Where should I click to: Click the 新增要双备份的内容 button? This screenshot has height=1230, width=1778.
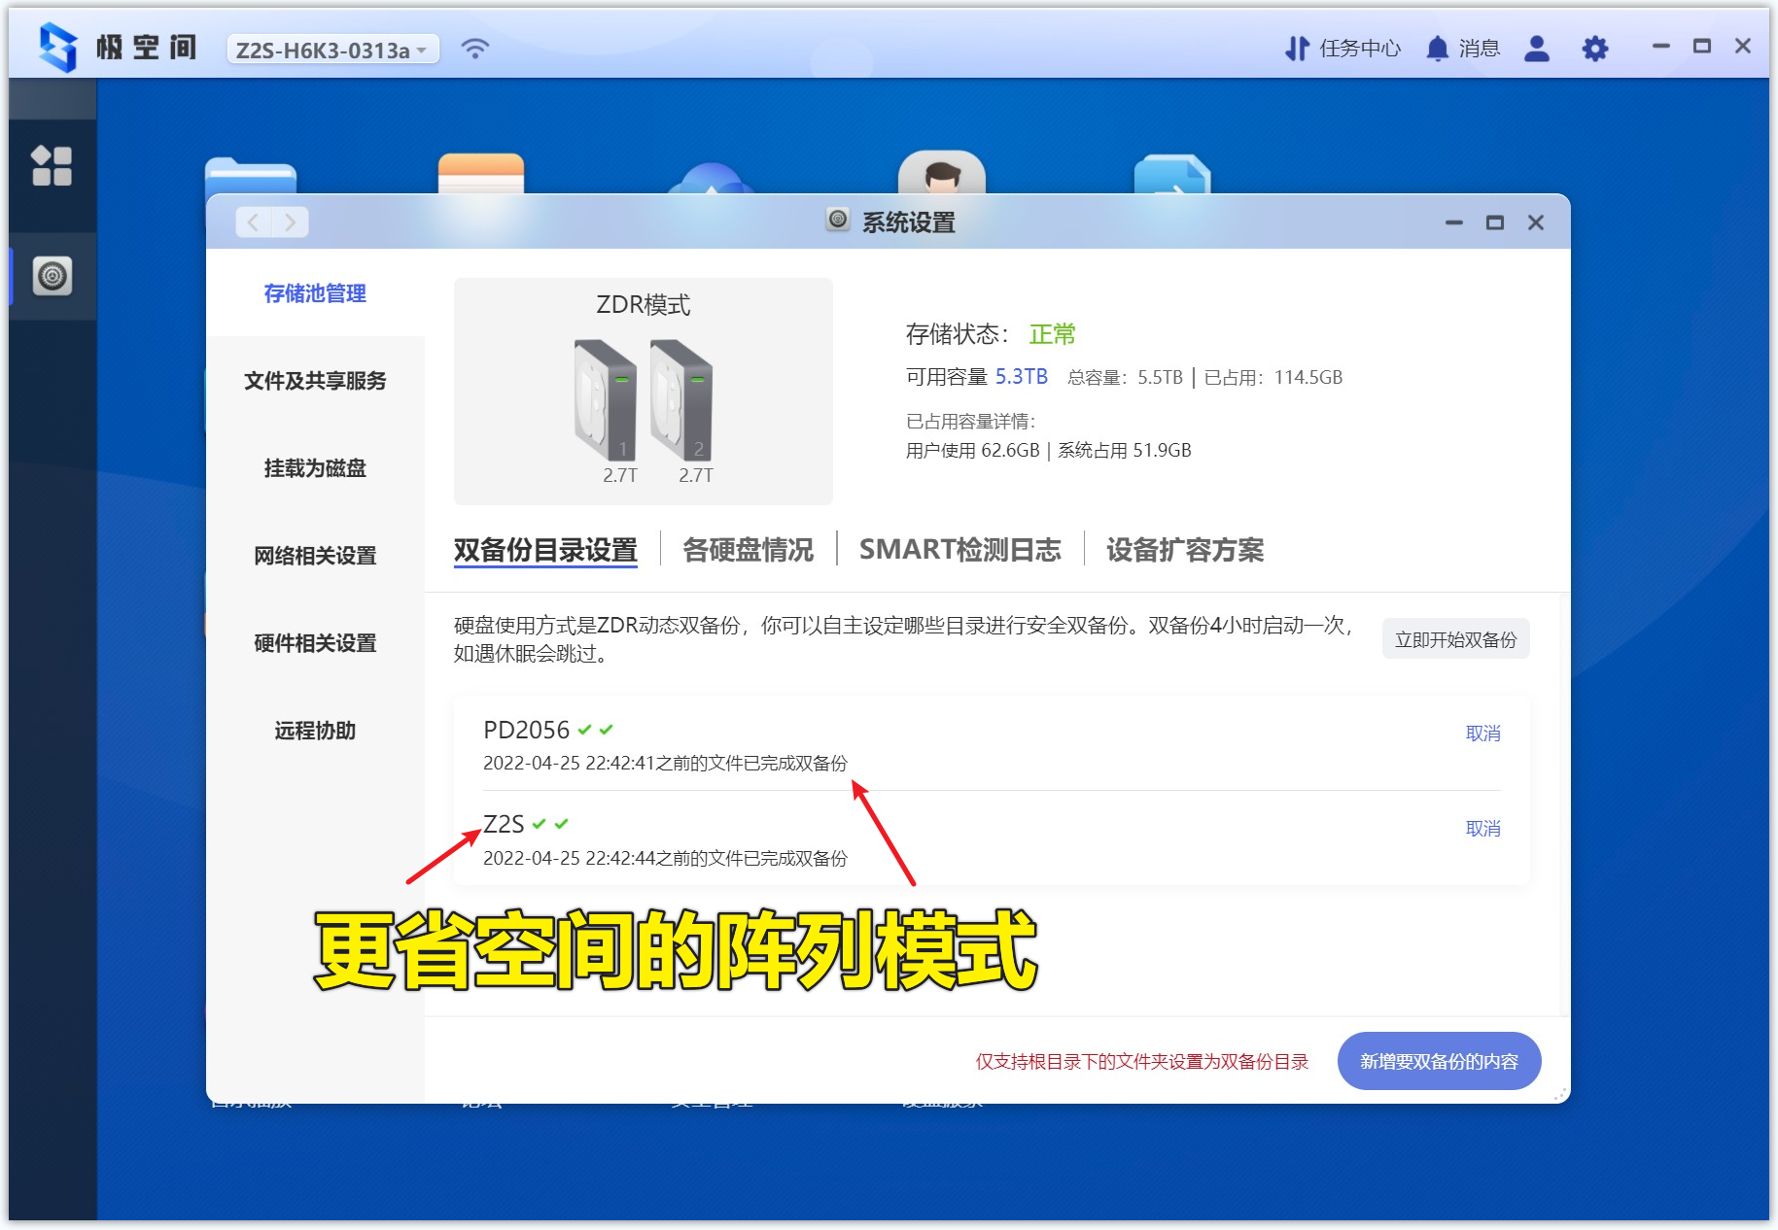1439,1061
